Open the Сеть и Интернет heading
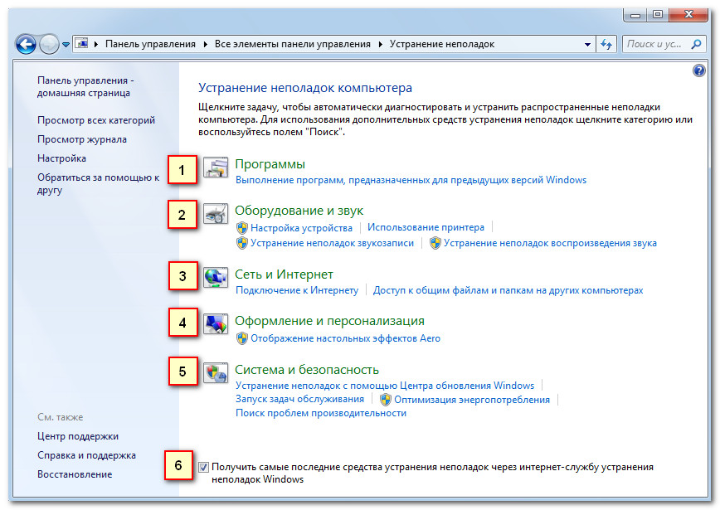The height and width of the screenshot is (510, 720). tap(284, 274)
